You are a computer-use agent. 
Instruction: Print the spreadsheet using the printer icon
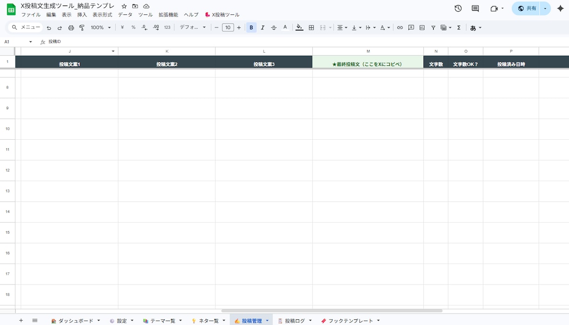pyautogui.click(x=71, y=28)
